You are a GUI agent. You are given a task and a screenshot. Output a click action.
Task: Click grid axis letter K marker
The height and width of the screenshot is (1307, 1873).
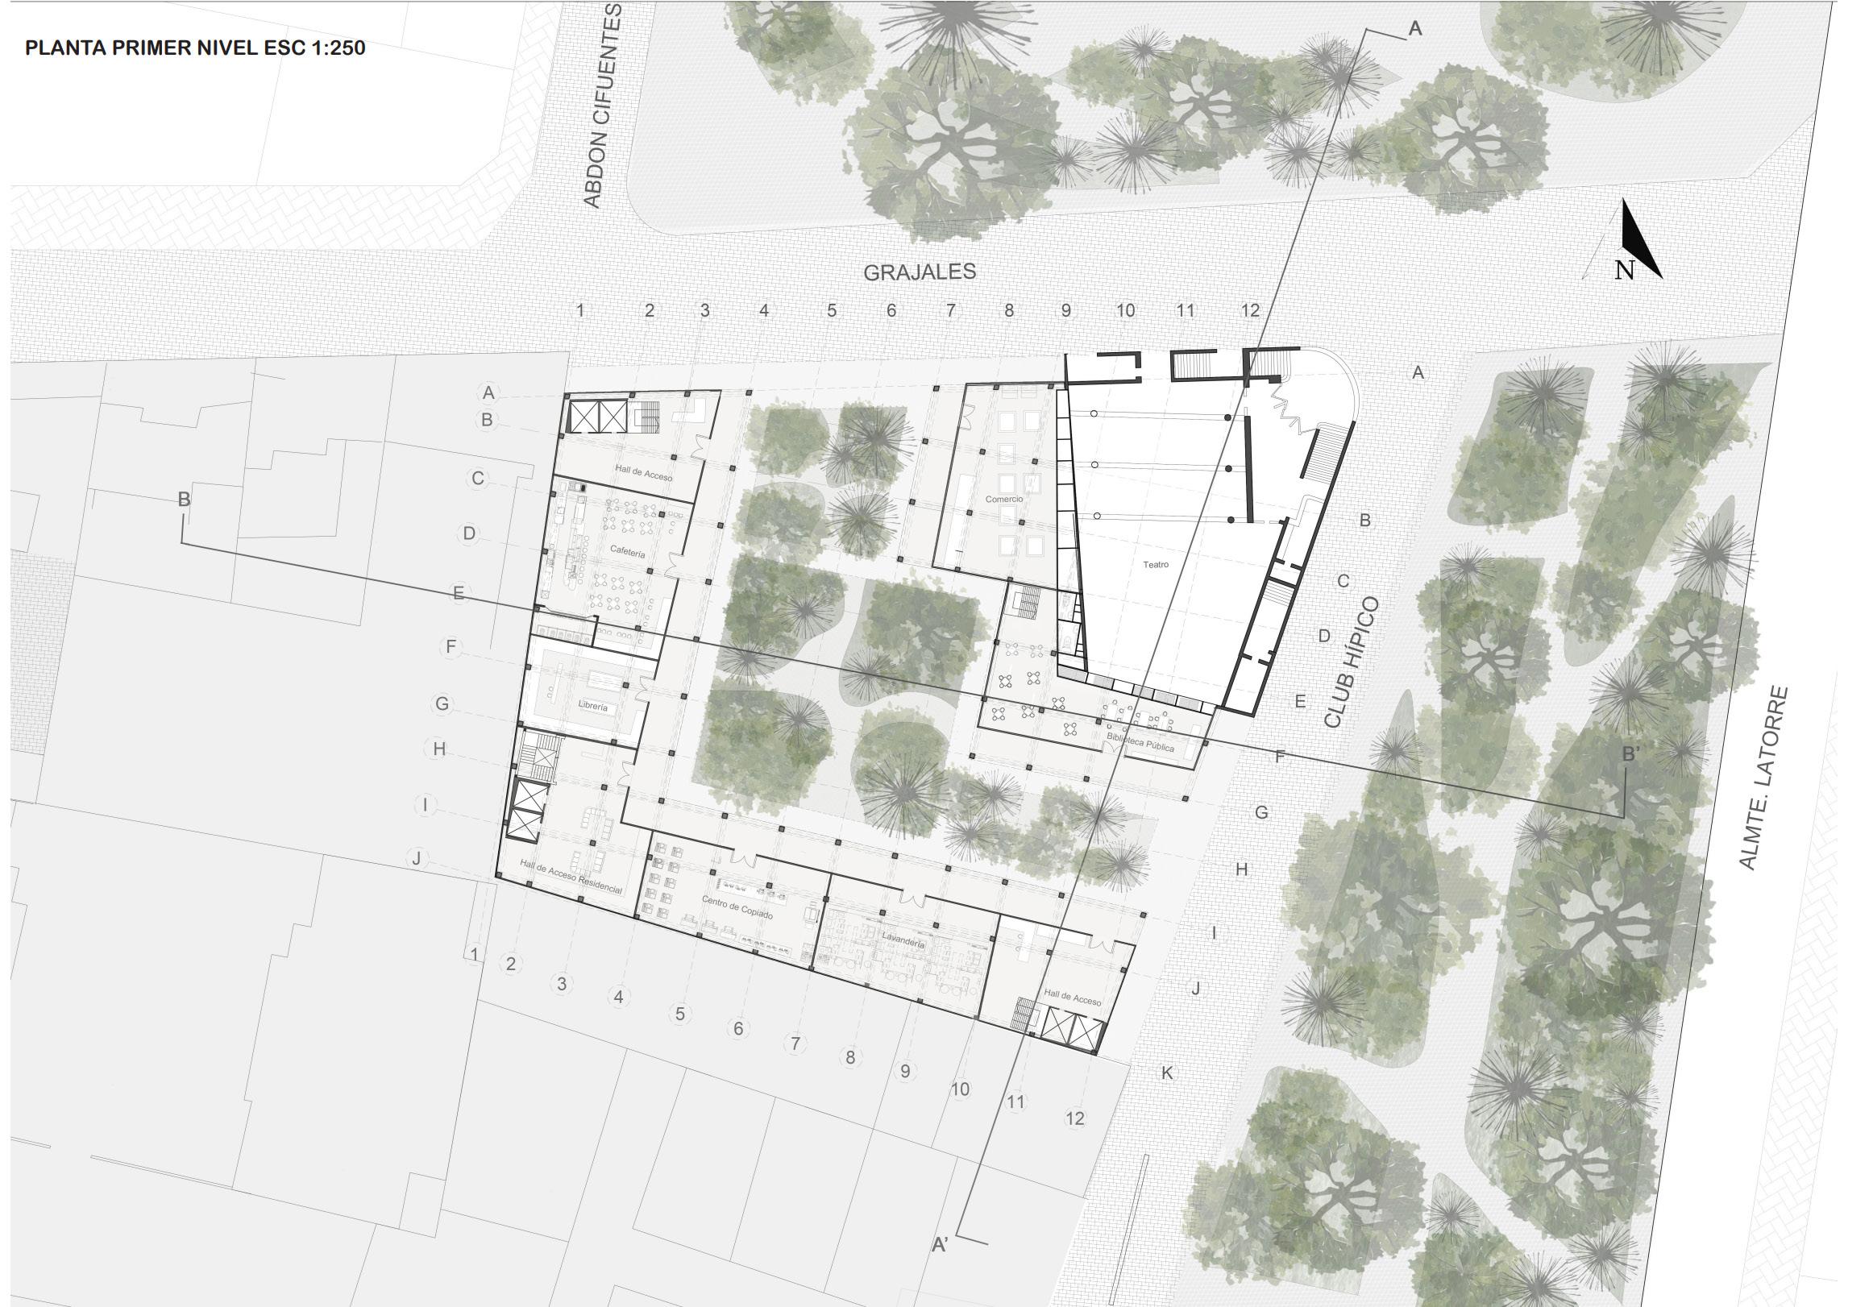tap(1166, 1072)
